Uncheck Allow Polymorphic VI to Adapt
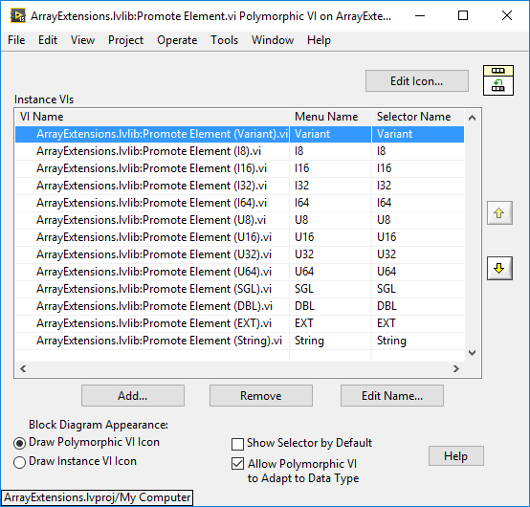 237,464
